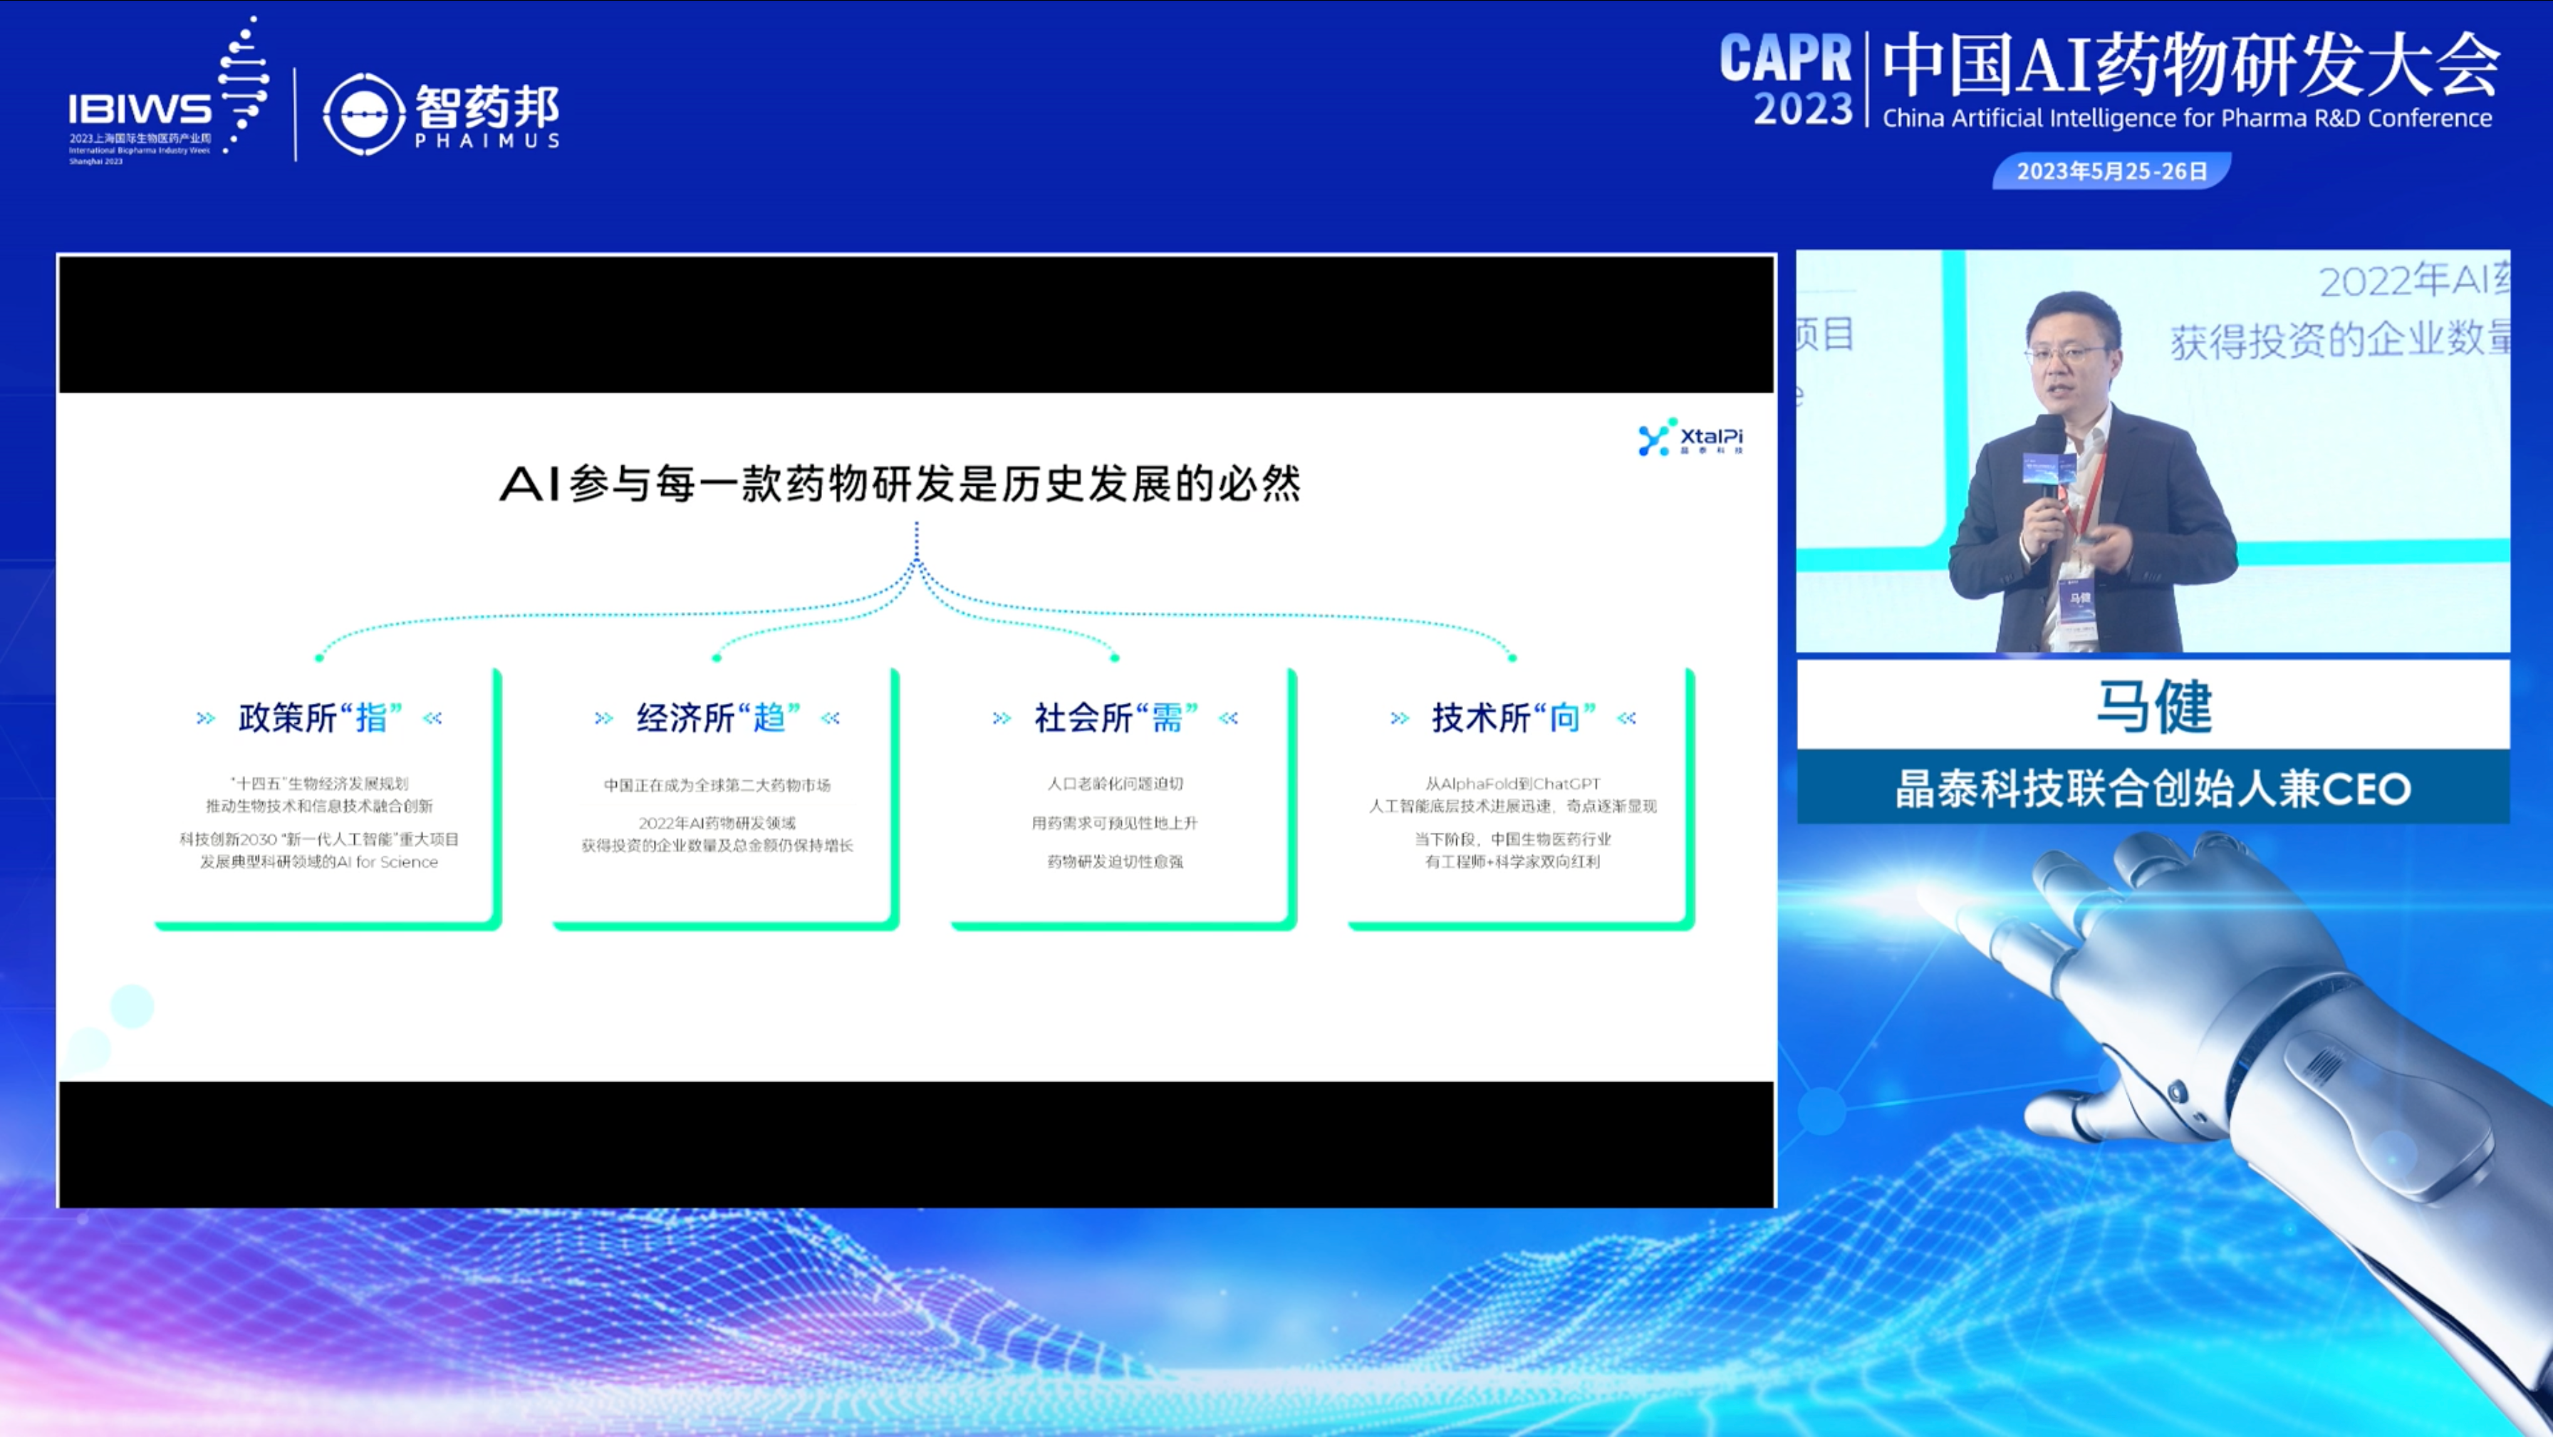Viewport: 2553px width, 1437px height.
Task: Click the right chevron beside 社会所"需"
Action: click(x=1229, y=718)
